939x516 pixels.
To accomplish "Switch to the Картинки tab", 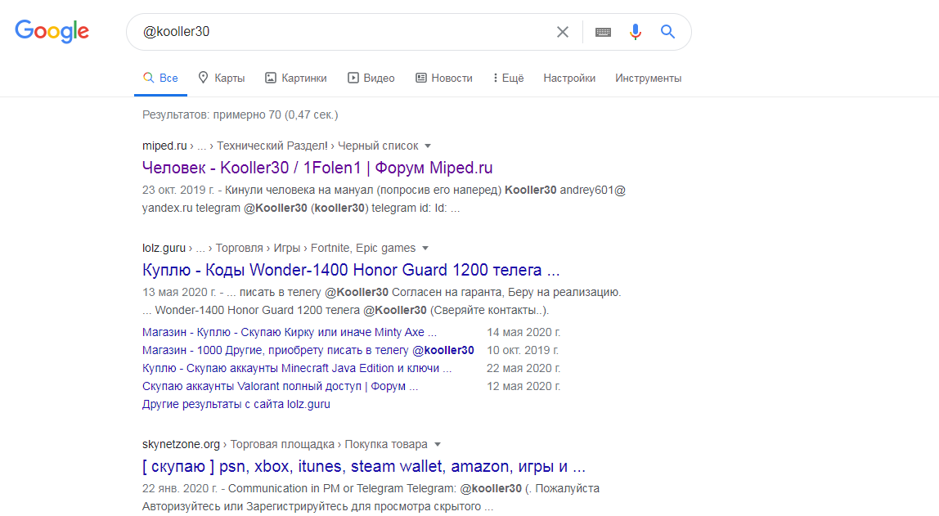I will (296, 78).
